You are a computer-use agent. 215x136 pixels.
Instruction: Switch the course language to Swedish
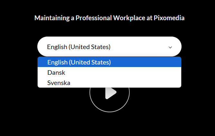tap(109, 83)
